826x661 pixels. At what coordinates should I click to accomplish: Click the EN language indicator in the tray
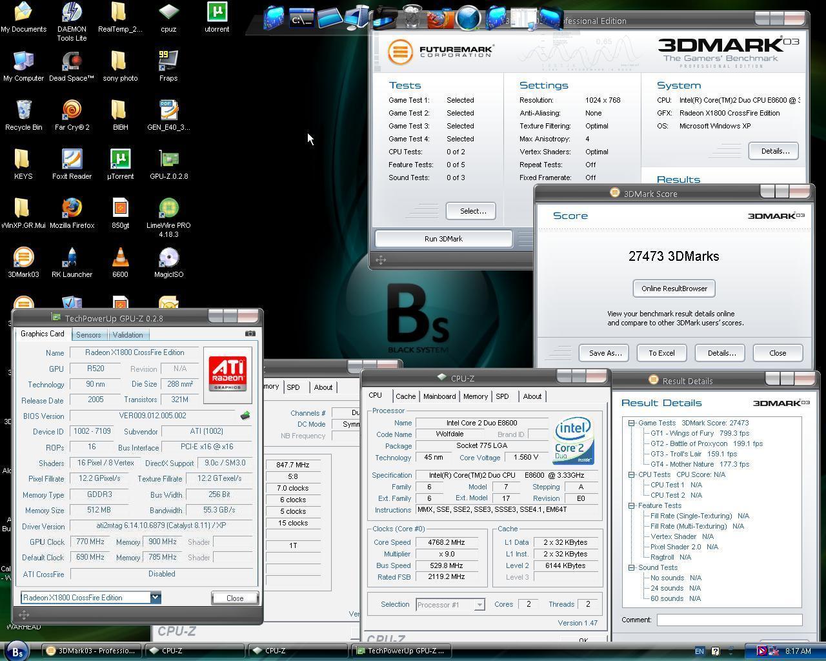[x=699, y=651]
